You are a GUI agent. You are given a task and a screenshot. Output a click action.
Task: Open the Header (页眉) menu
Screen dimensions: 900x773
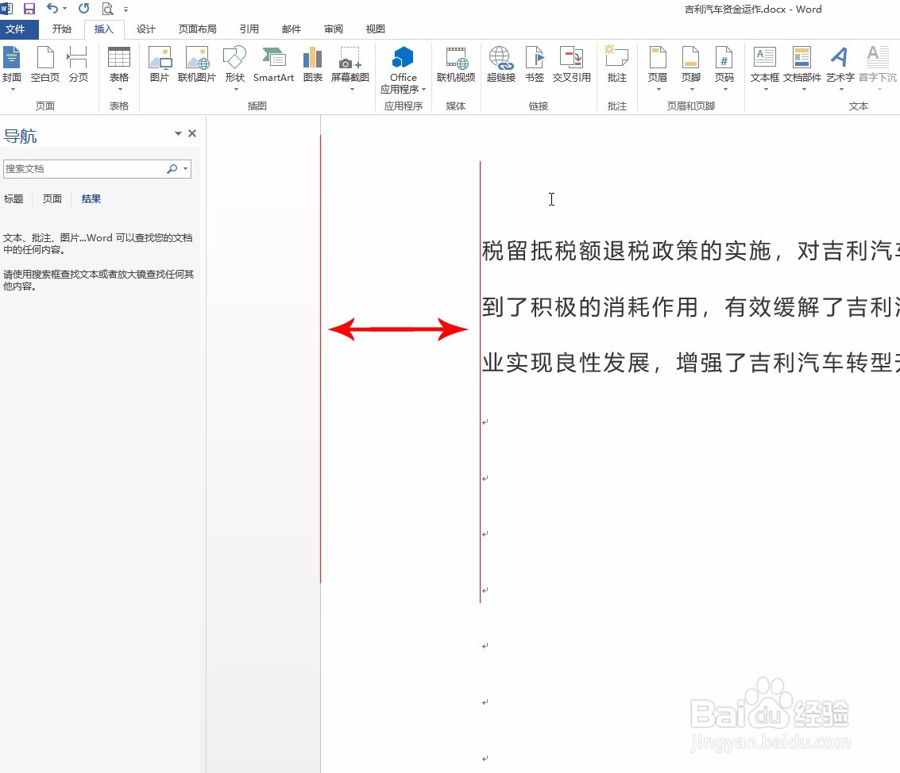657,68
